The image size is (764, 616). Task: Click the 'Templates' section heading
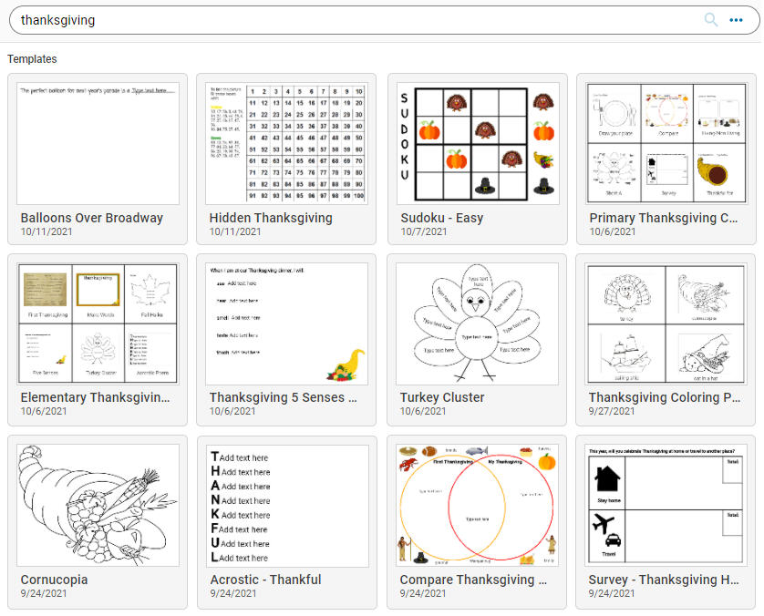pyautogui.click(x=32, y=59)
